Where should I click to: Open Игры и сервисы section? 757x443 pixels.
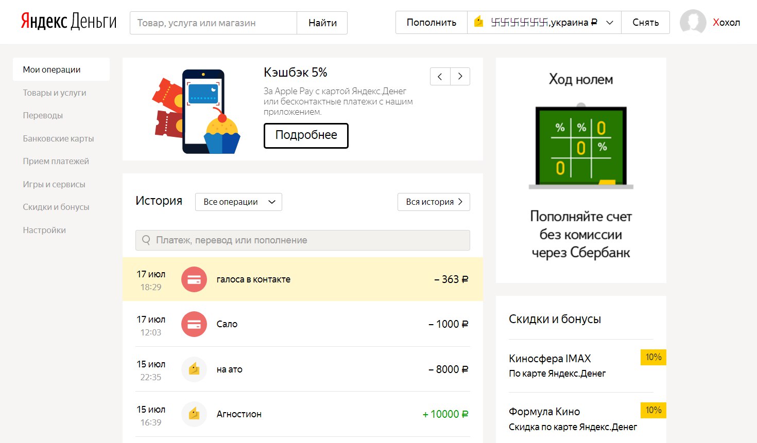click(x=54, y=184)
